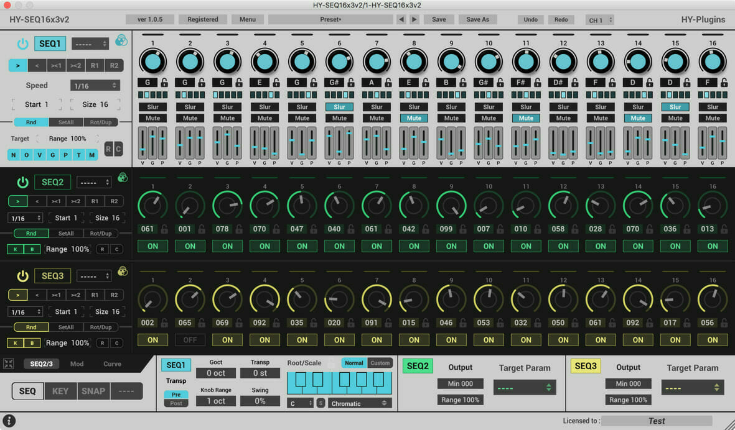Switch to the Mod tab
Screen dimensions: 735x430
[x=77, y=364]
